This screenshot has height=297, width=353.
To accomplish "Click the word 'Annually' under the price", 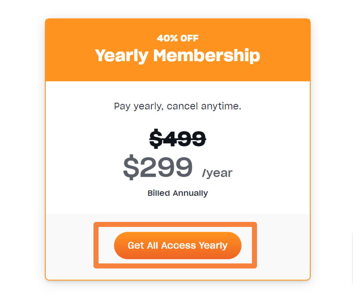I will click(x=190, y=193).
